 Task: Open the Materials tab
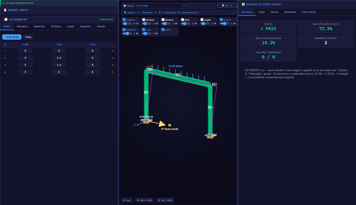coord(39,27)
